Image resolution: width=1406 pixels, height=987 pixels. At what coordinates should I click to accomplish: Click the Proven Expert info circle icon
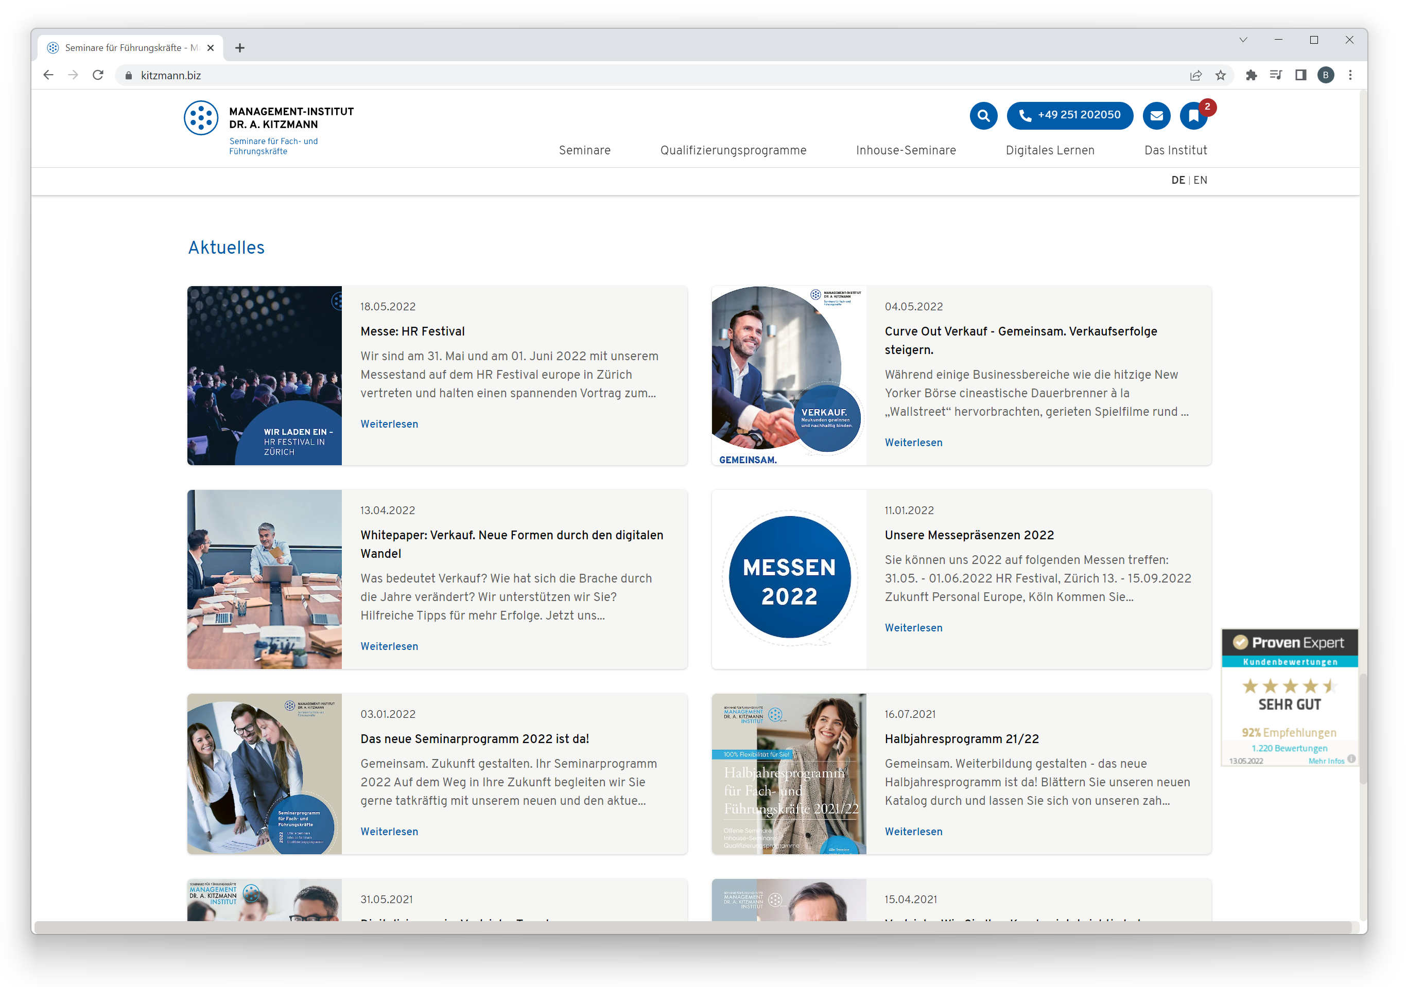[x=1351, y=759]
